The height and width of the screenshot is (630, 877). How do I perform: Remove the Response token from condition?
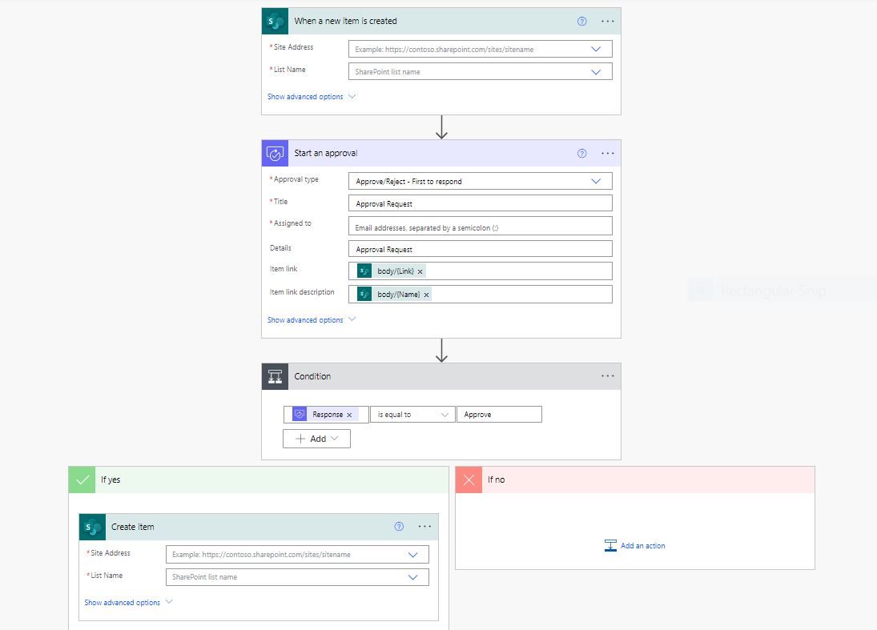pos(349,415)
